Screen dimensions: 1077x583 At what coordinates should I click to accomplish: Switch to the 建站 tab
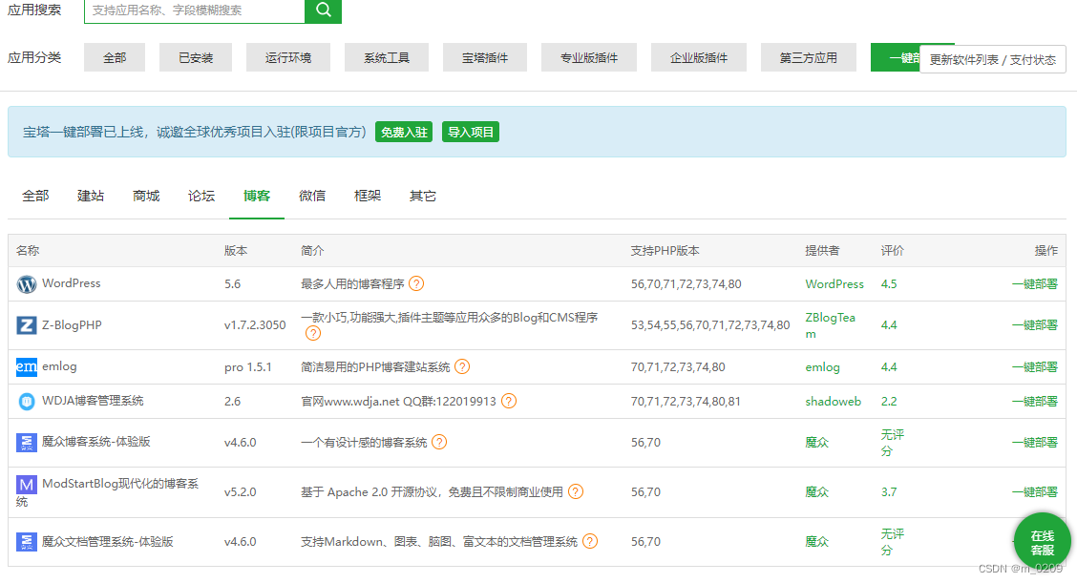pos(91,197)
